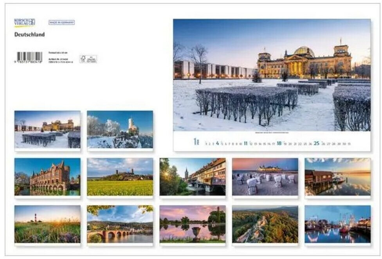
Task: Select the aerial autumn forest thumbnail
Action: pos(265,224)
